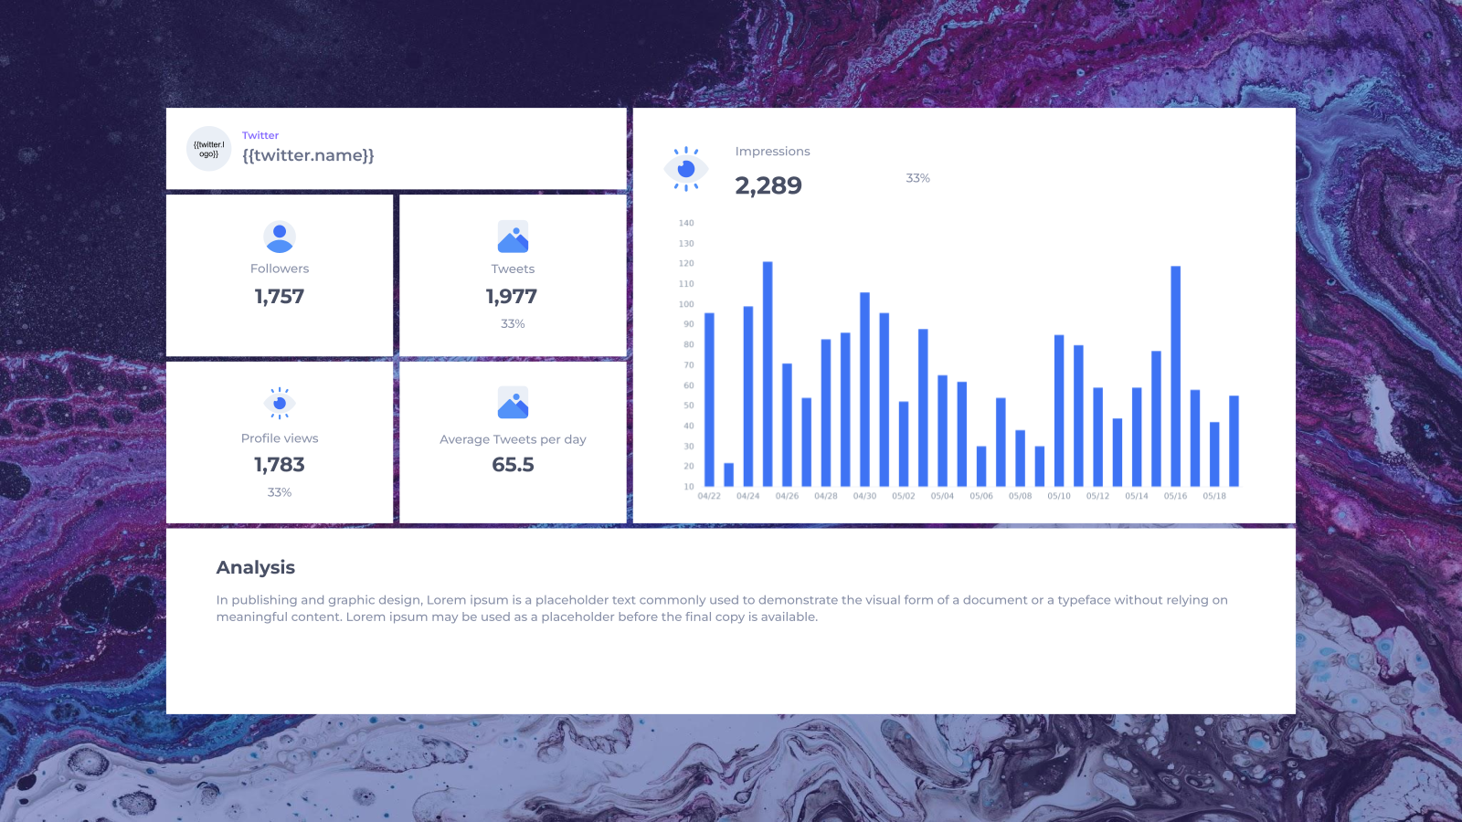
Task: Click the Tweets picture icon
Action: click(513, 237)
